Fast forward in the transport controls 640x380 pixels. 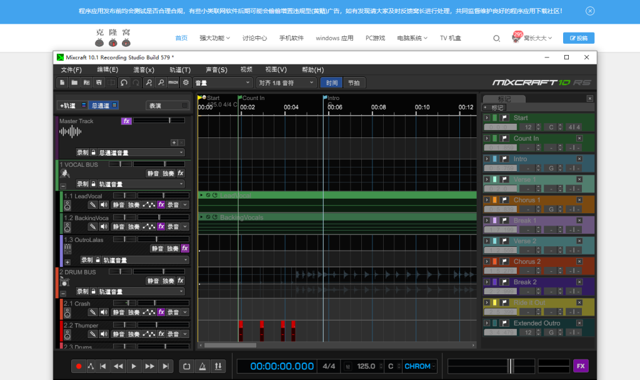(149, 366)
